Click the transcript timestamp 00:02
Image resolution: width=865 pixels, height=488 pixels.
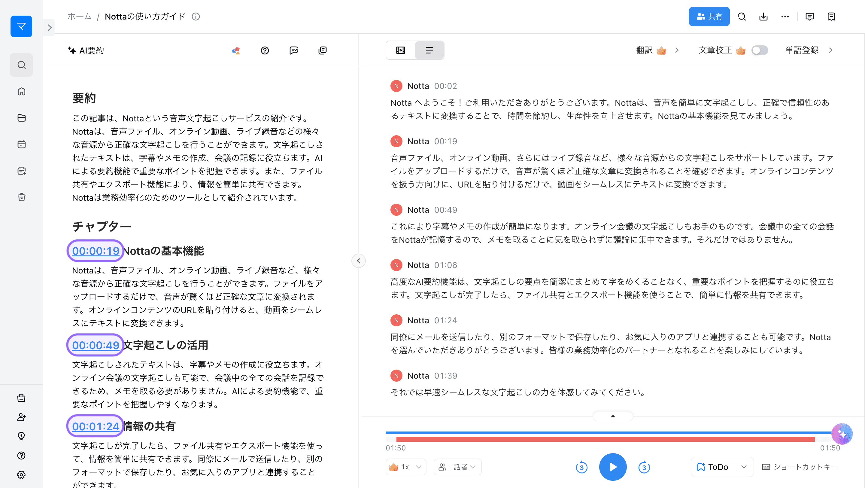[445, 86]
